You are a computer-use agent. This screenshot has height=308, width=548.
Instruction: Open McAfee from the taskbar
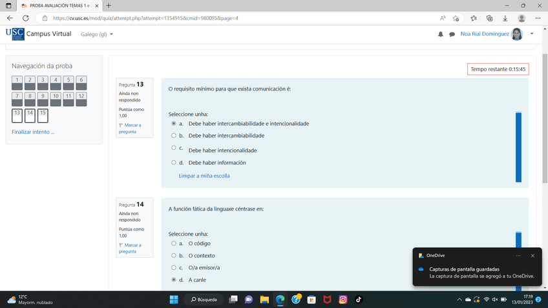tap(327, 300)
